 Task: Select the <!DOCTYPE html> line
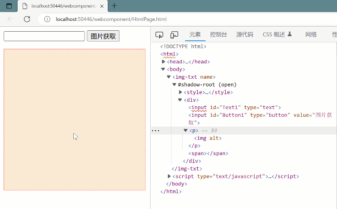click(183, 47)
